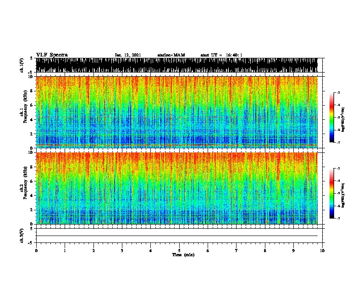Click the "start UT = 16:40:1" text
Image resolution: width=363 pixels, height=281 pixels.
pyautogui.click(x=221, y=55)
